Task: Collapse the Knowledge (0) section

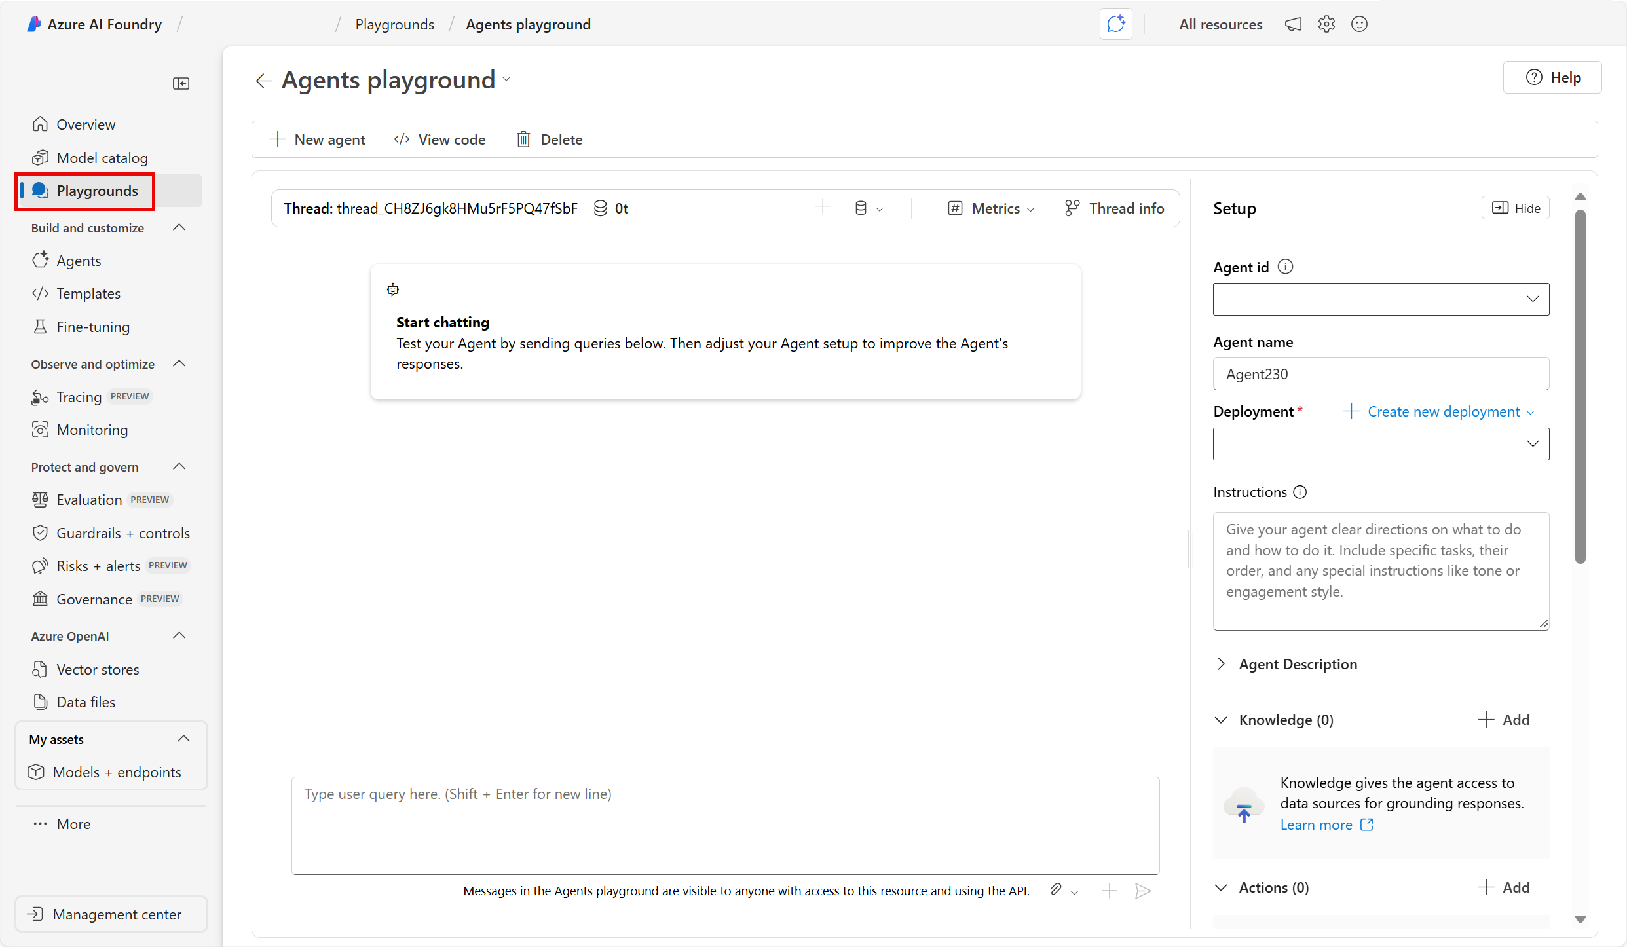Action: (1221, 720)
